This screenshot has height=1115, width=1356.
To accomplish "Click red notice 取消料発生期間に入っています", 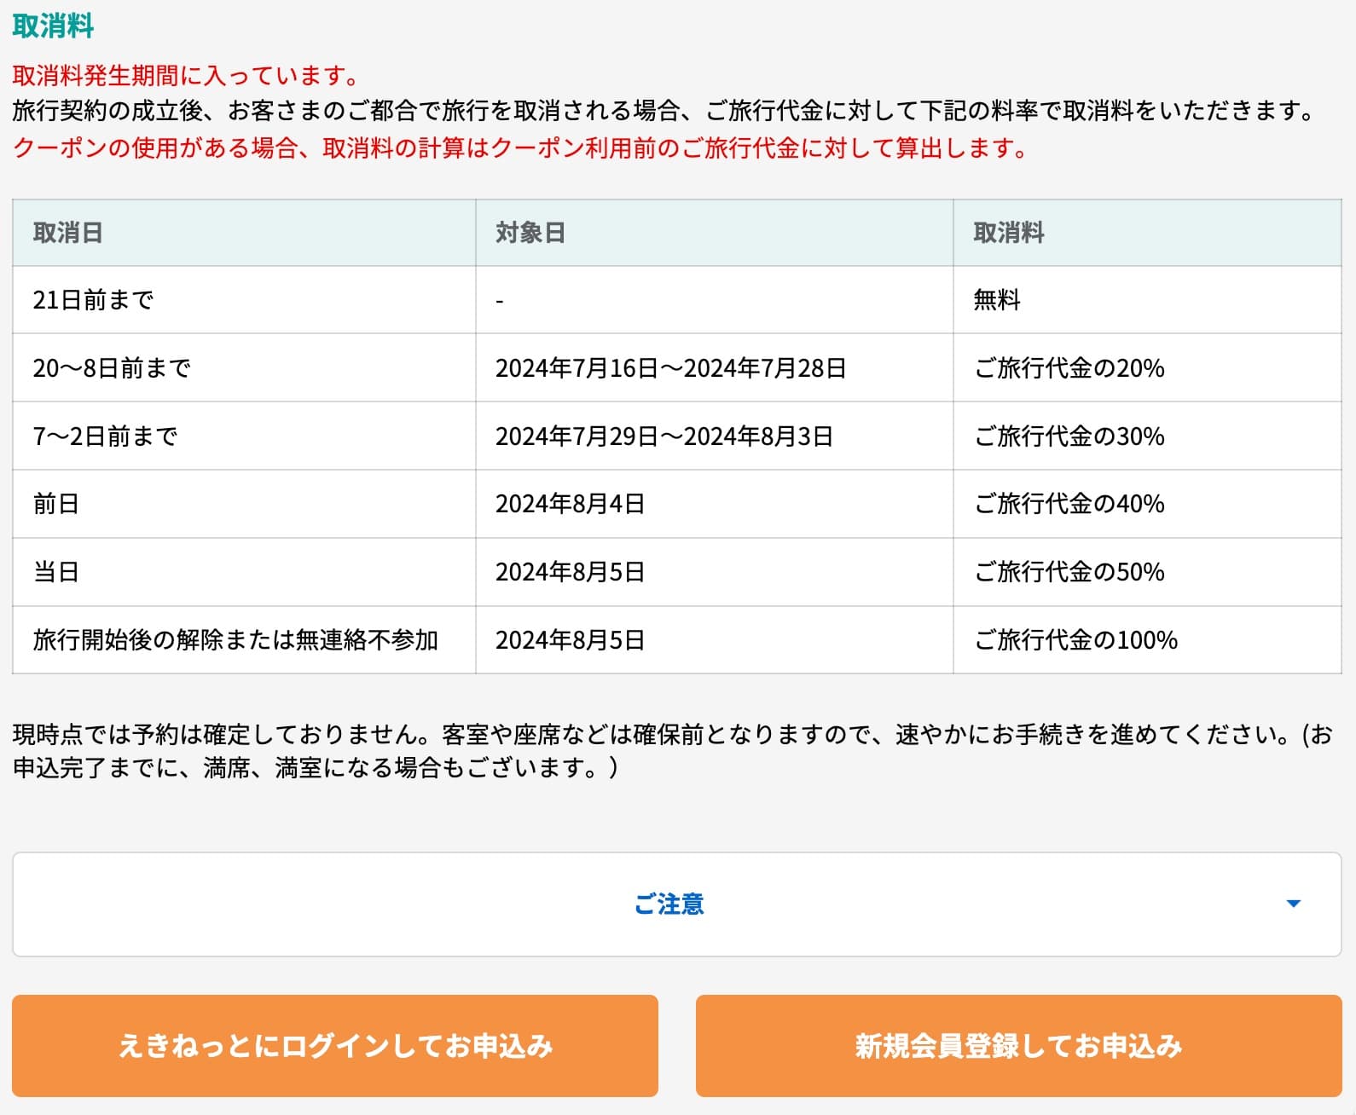I will click(188, 76).
